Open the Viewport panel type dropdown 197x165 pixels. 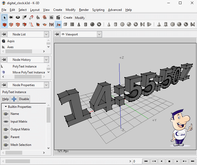(100, 34)
